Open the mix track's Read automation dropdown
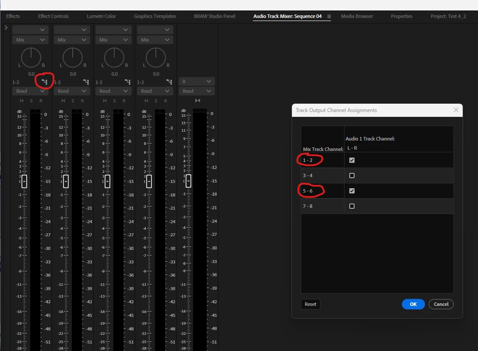The image size is (478, 351). coord(197,91)
